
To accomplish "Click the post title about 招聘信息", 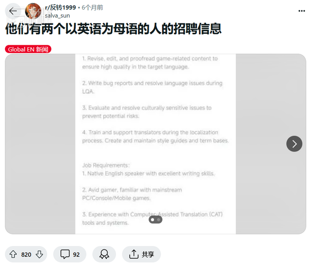I will coord(114,29).
